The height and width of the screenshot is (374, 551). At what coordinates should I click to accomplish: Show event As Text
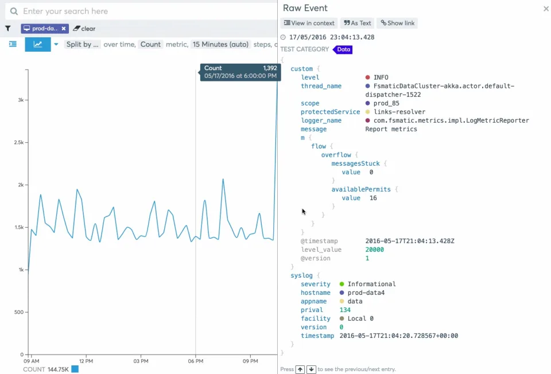[357, 23]
